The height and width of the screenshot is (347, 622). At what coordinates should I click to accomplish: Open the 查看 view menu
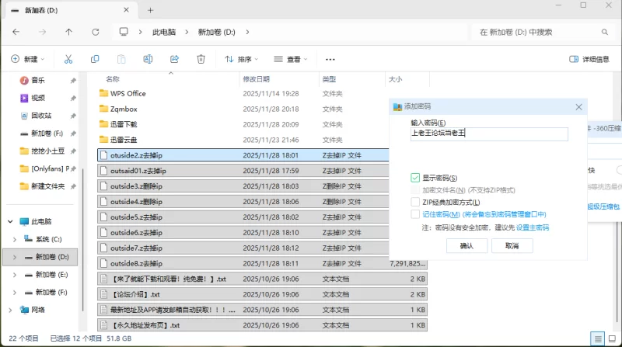click(291, 59)
